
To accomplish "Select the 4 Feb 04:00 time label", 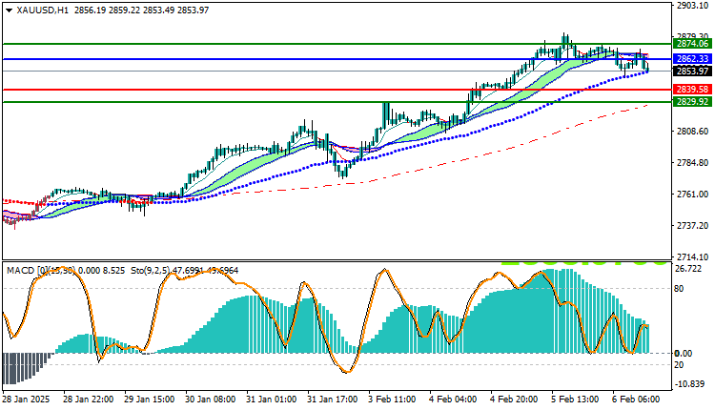I will (453, 400).
